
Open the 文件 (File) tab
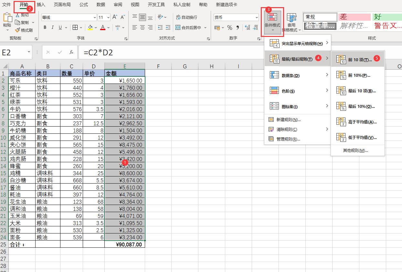coord(6,5)
